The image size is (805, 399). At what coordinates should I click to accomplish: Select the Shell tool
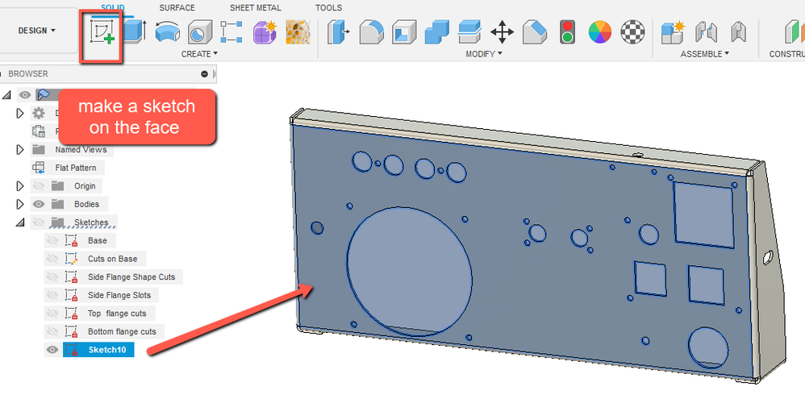coord(404,31)
